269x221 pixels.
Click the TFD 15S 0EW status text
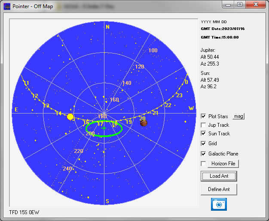[24, 212]
